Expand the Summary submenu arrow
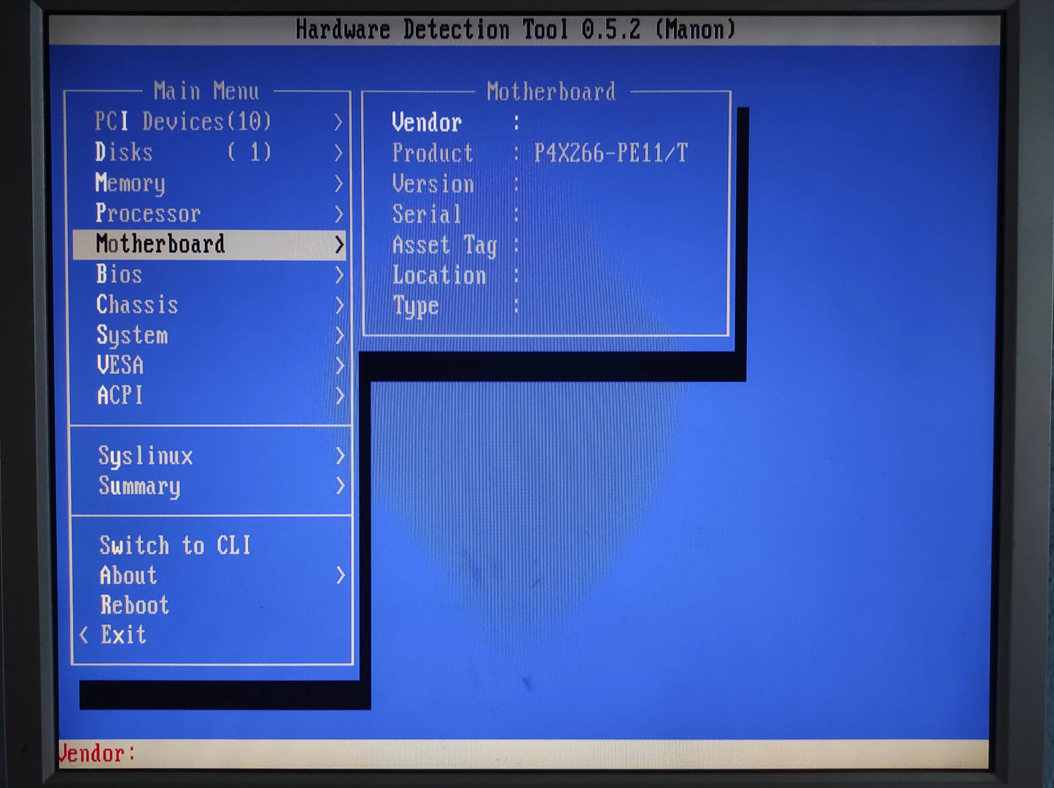The width and height of the screenshot is (1054, 788). click(339, 486)
